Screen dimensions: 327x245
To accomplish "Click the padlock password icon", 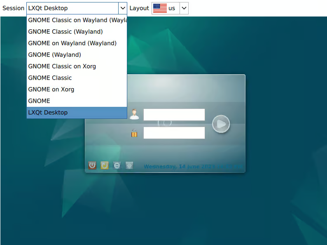I will point(134,133).
